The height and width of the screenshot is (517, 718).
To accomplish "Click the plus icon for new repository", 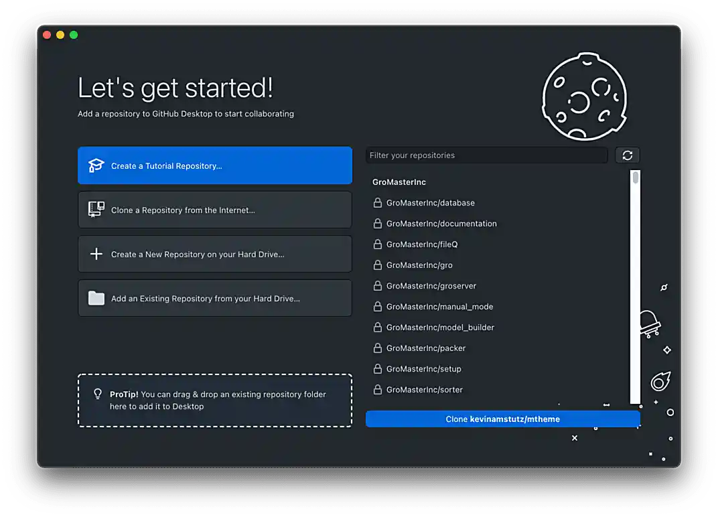I will (96, 254).
